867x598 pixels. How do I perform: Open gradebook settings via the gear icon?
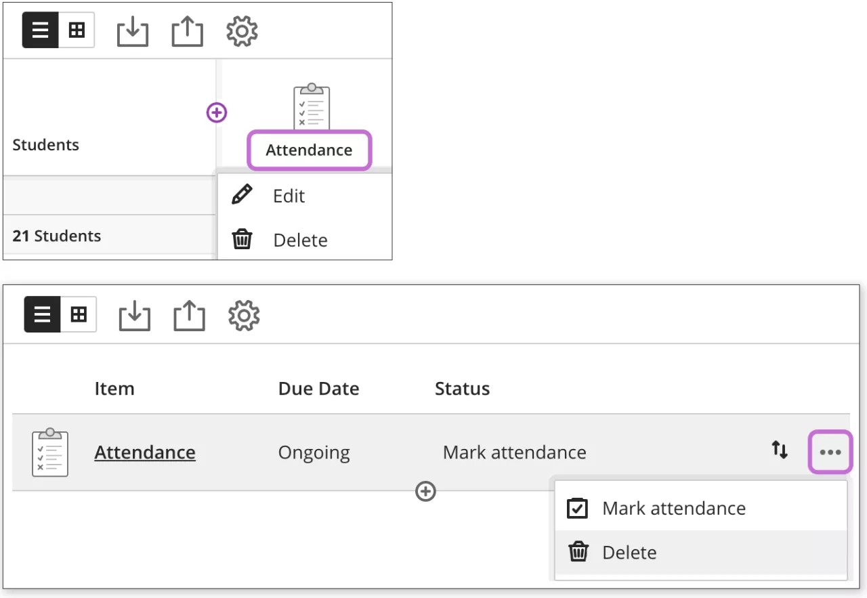click(x=242, y=30)
